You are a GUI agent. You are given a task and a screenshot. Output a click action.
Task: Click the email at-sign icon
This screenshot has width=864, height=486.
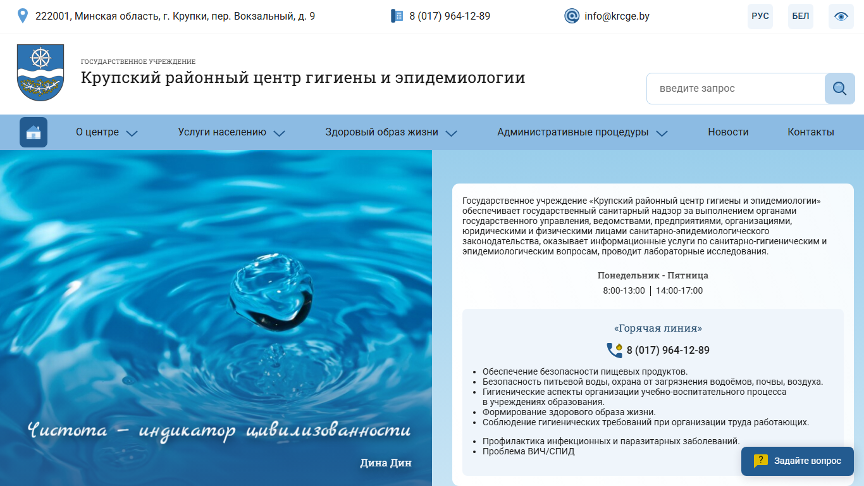tap(572, 16)
